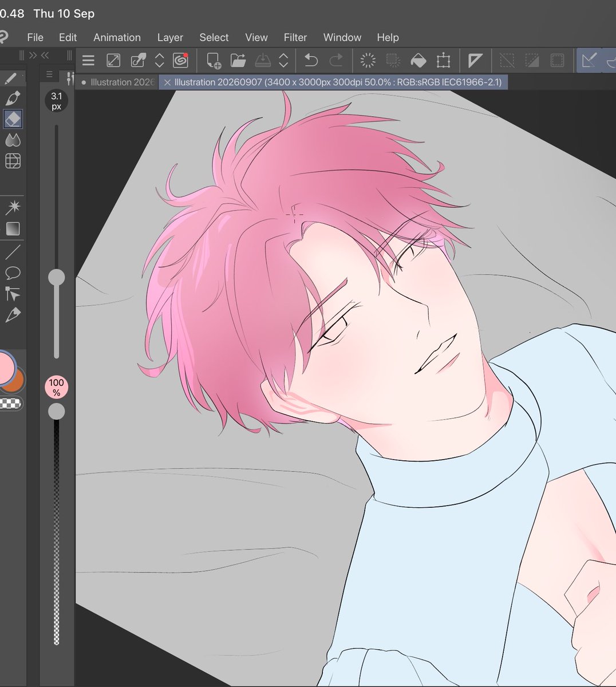Select the straight Line figure tool
Viewport: 616px width, 687px height.
click(13, 251)
